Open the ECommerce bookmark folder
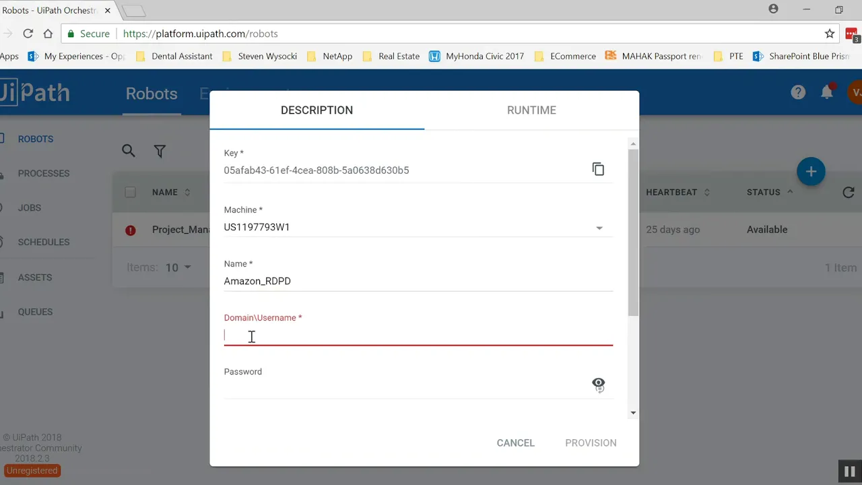The image size is (862, 485). click(565, 56)
